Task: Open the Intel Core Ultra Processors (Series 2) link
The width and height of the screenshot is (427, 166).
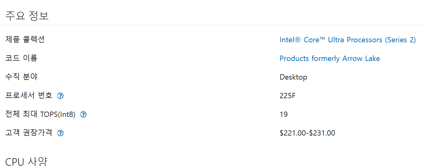Action: click(348, 40)
